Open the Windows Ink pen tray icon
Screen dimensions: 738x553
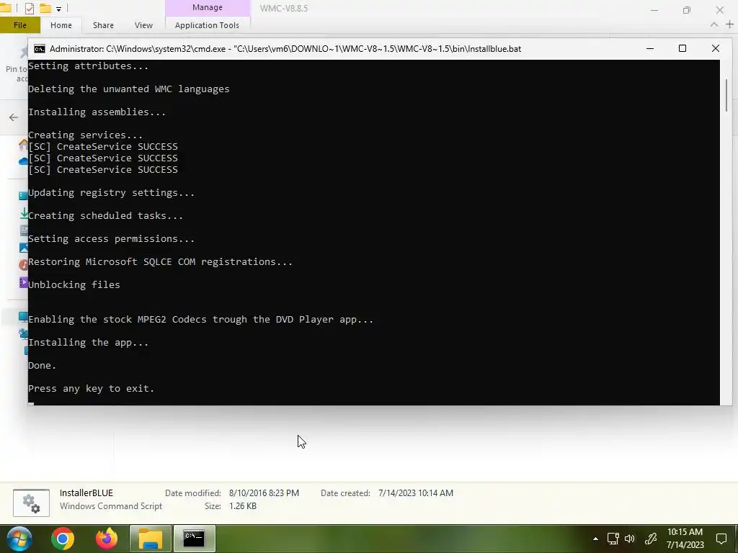pos(651,539)
